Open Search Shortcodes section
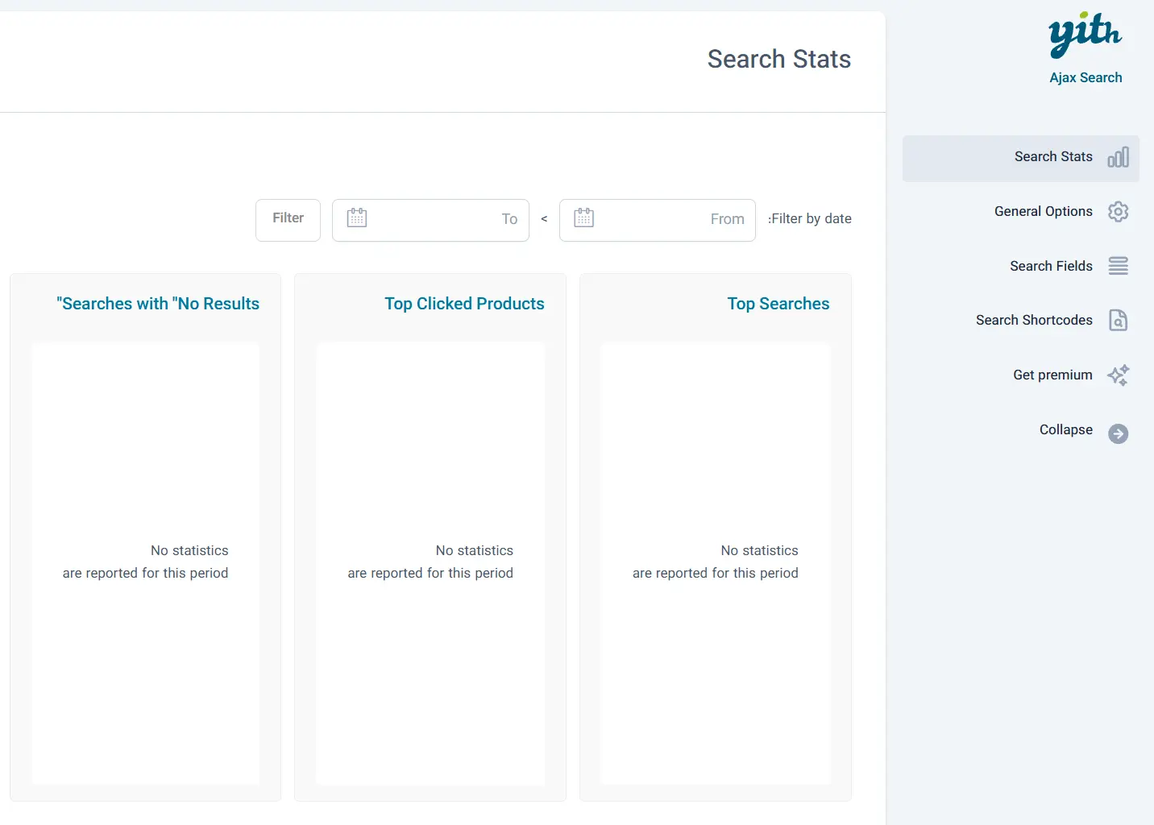This screenshot has width=1154, height=825. (1021, 321)
